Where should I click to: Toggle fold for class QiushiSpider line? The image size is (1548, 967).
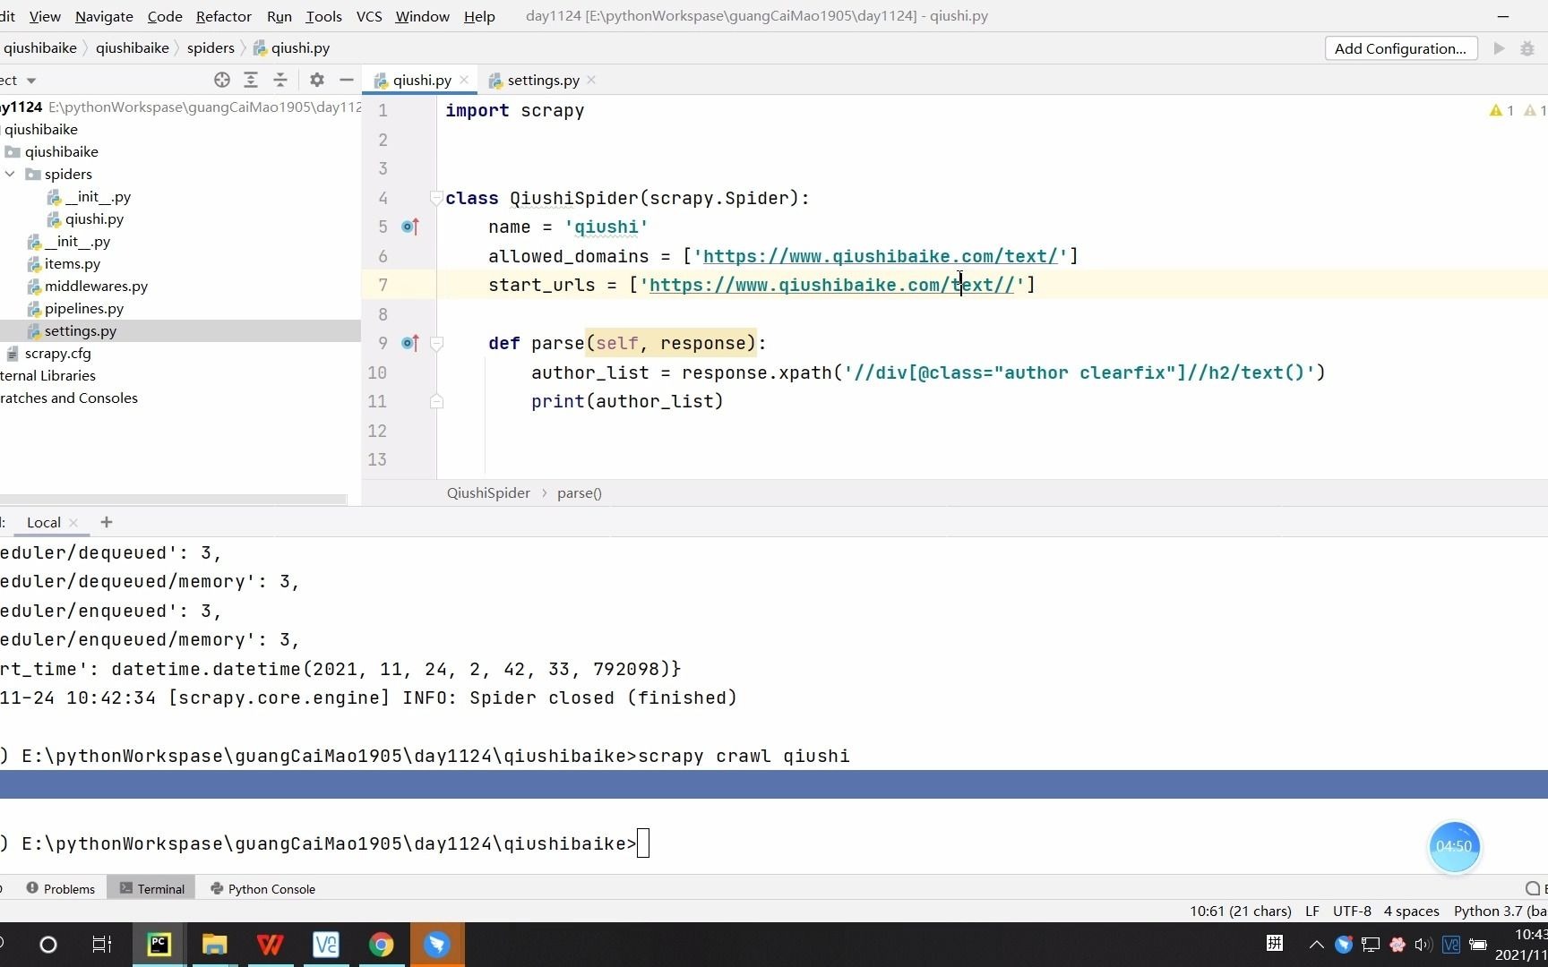coord(436,198)
